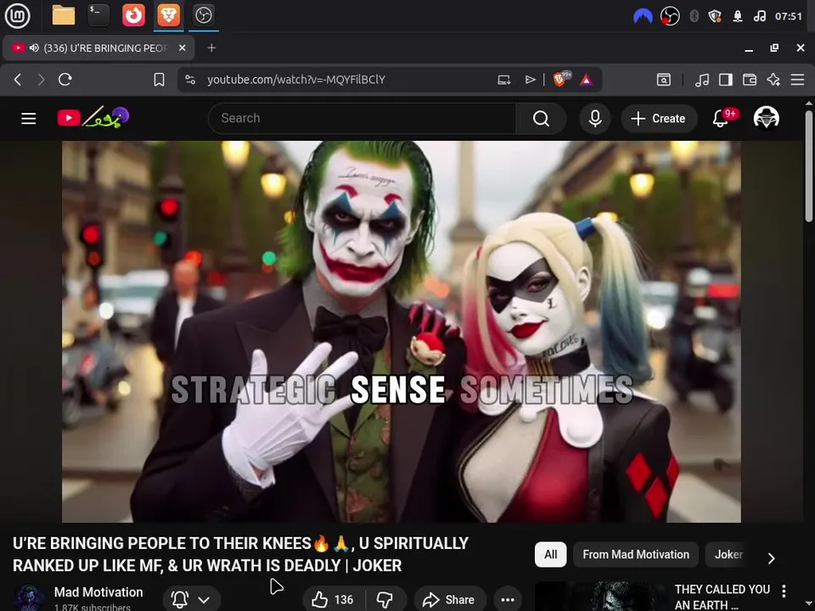Install or cast page icon in address bar
This screenshot has height=611, width=815.
point(503,80)
